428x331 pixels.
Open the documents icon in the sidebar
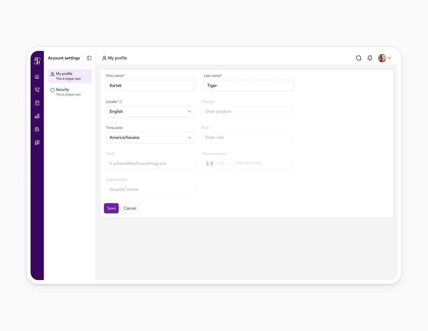point(37,103)
